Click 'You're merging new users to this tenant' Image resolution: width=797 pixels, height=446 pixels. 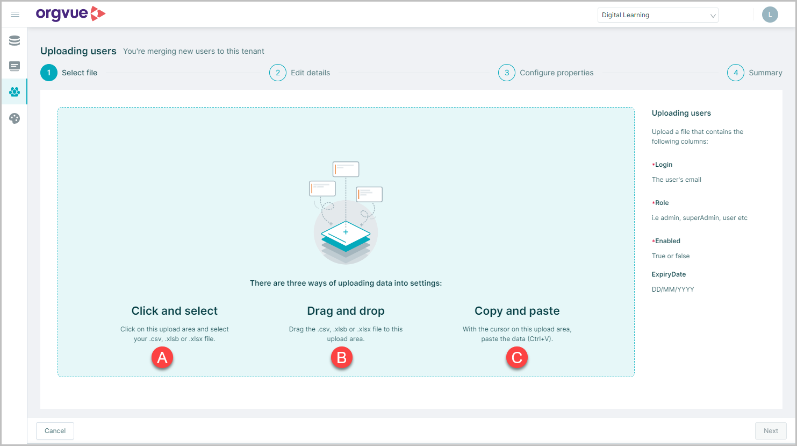pos(193,51)
